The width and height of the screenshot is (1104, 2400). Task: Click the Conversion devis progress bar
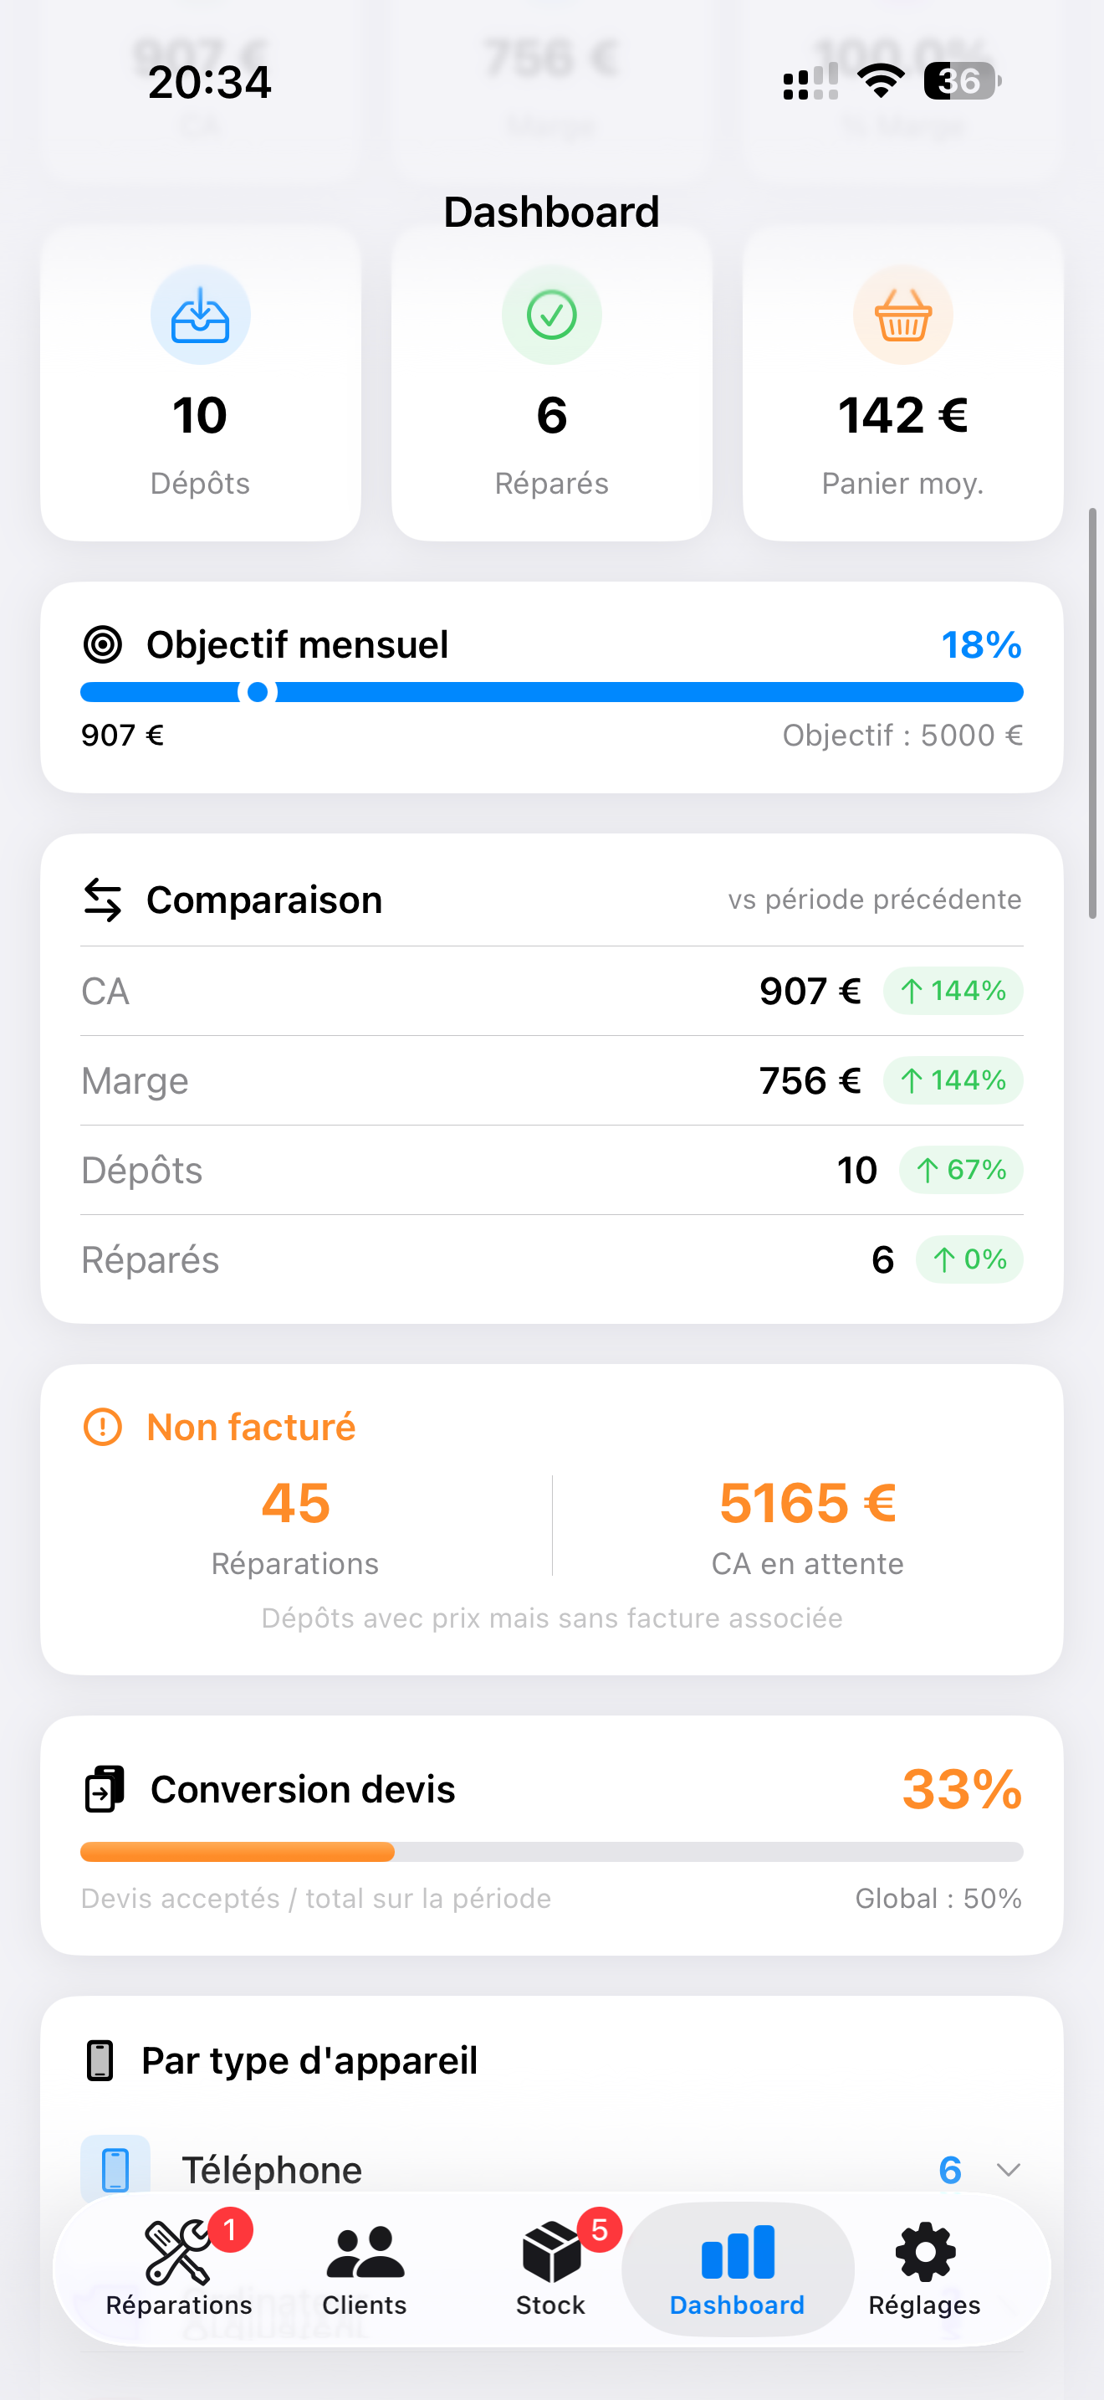552,1851
